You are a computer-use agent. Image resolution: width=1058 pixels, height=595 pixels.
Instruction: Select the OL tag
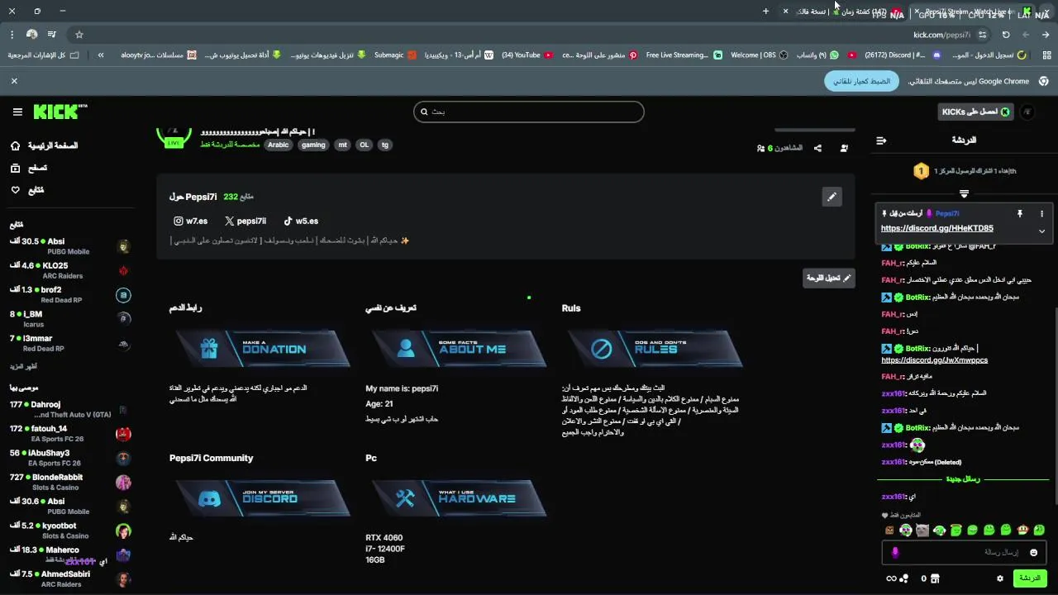364,145
